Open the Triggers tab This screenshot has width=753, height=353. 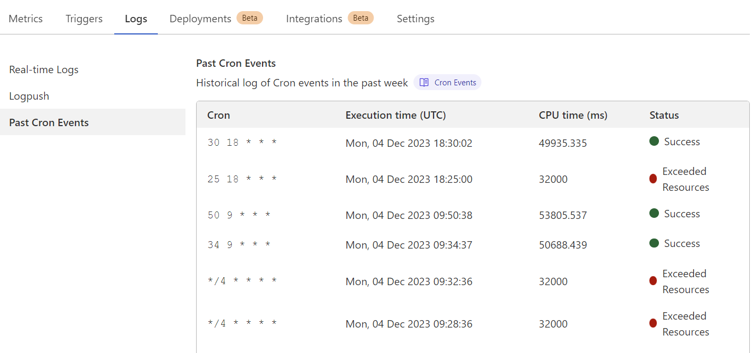pyautogui.click(x=84, y=19)
